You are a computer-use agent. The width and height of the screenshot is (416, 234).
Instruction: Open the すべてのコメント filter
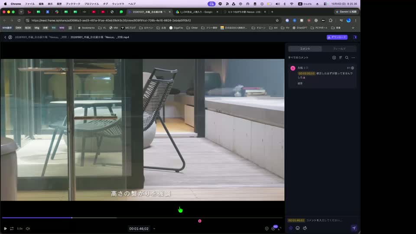click(298, 58)
